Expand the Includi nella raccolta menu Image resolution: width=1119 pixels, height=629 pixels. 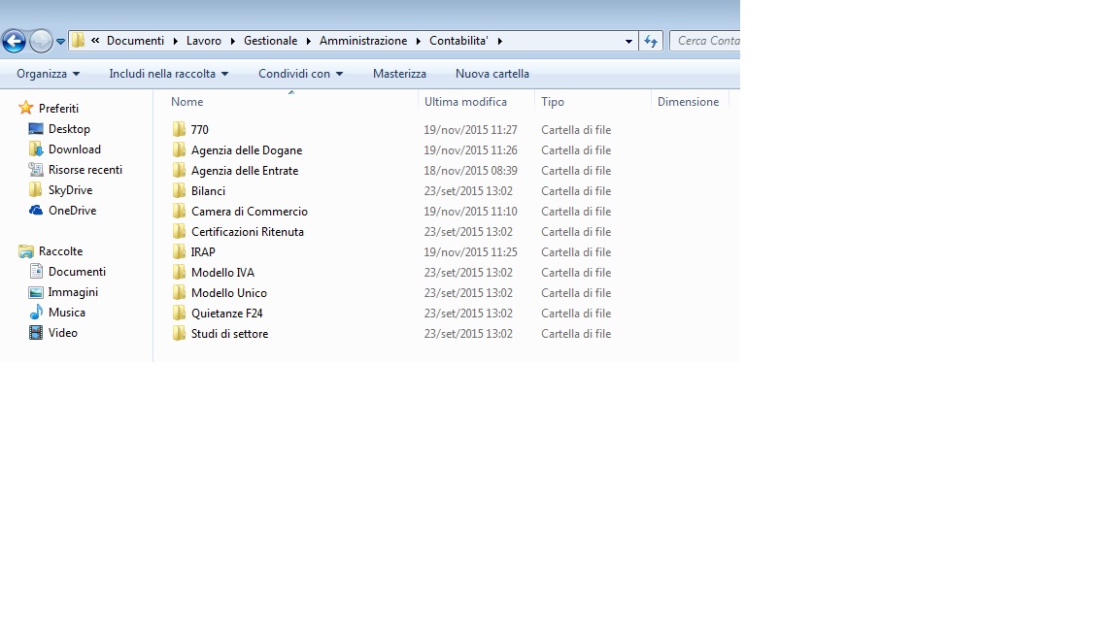[x=168, y=74]
